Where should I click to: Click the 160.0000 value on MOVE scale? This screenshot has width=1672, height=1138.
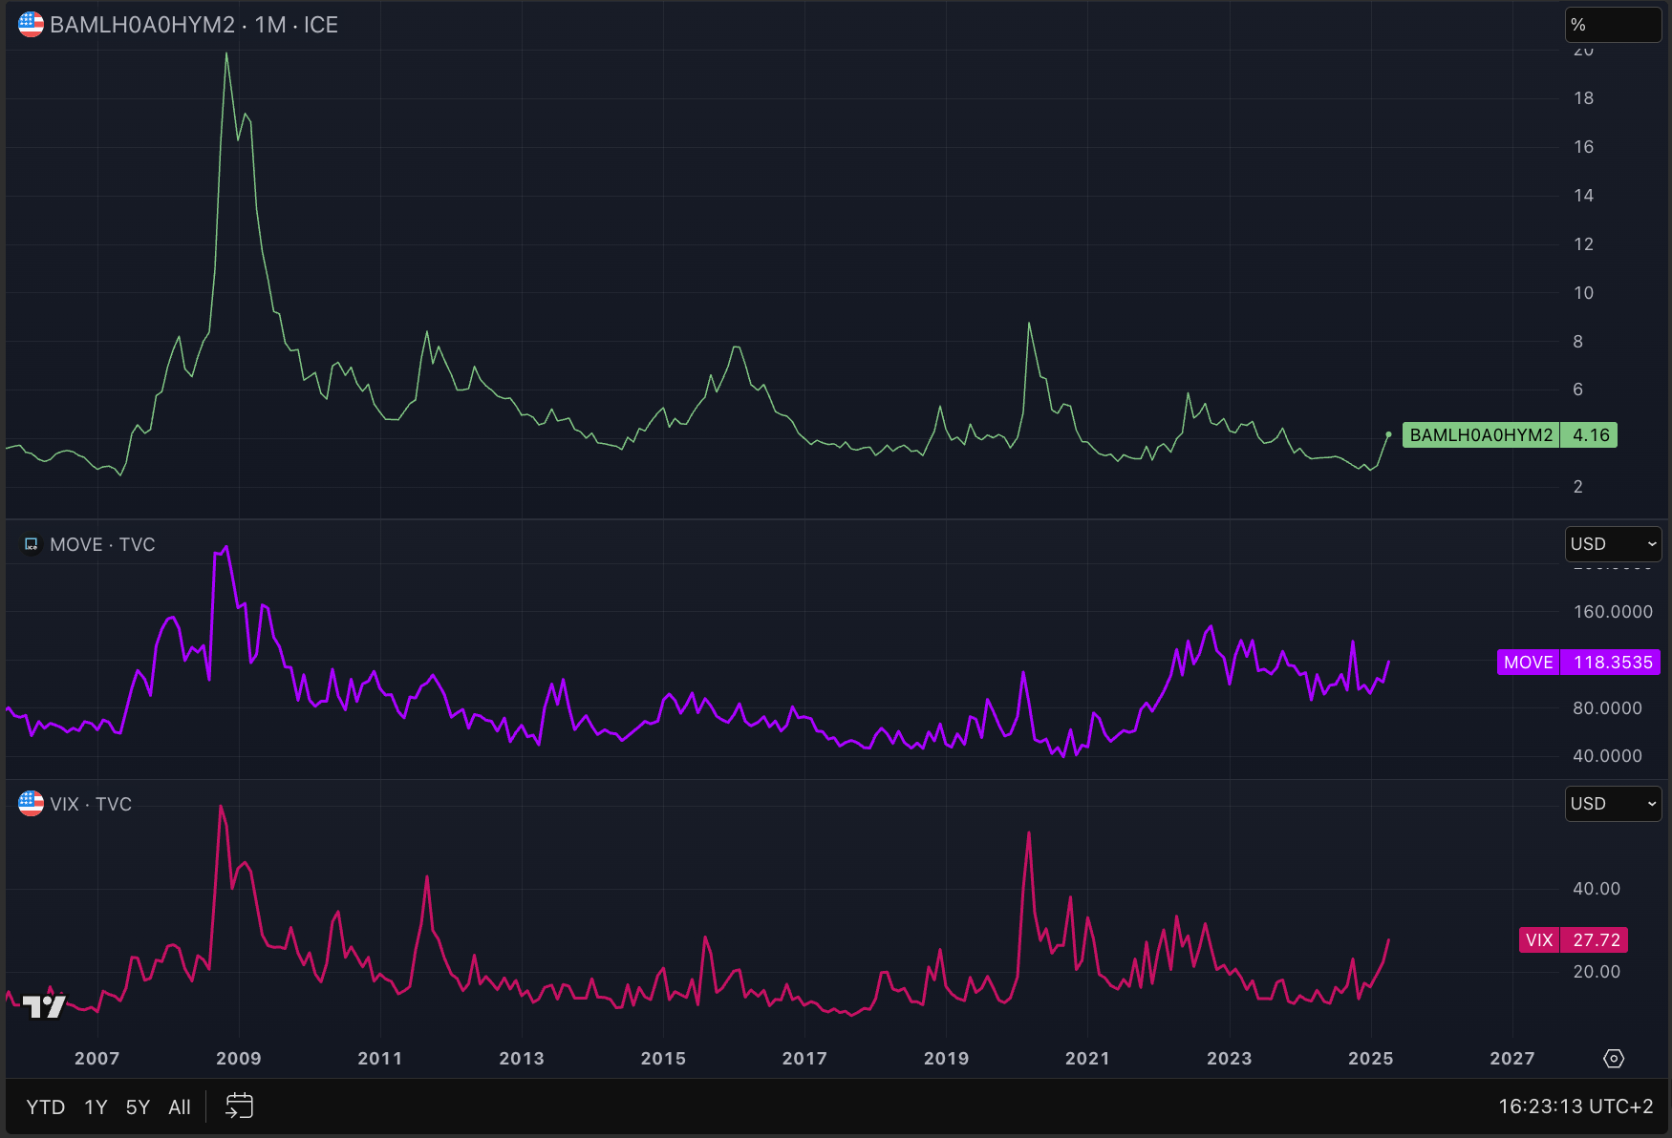click(x=1613, y=611)
